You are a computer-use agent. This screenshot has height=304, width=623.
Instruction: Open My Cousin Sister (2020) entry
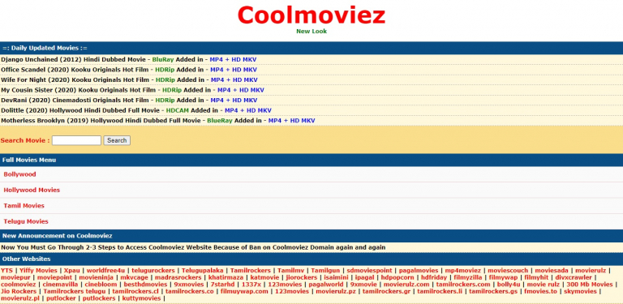(x=132, y=90)
